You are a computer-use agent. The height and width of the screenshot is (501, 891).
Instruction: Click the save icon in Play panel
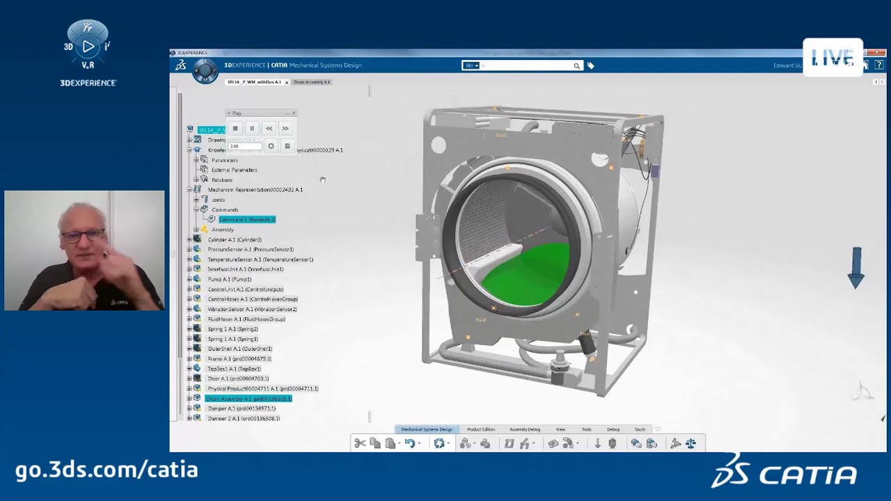(x=287, y=146)
